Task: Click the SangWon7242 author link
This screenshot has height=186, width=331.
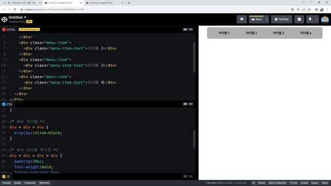Action: [x=17, y=22]
